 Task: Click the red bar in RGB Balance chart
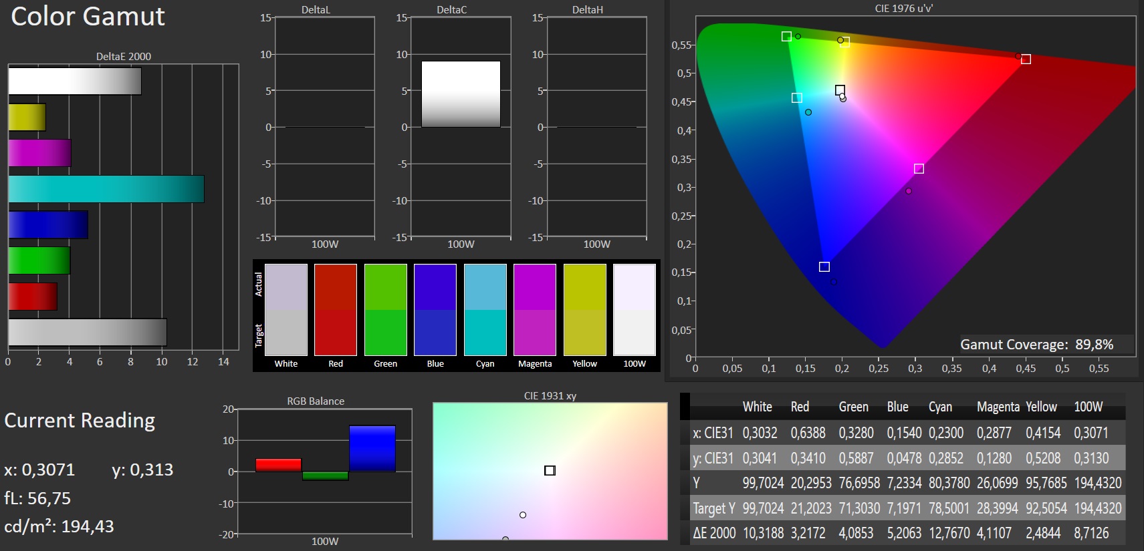click(x=279, y=465)
